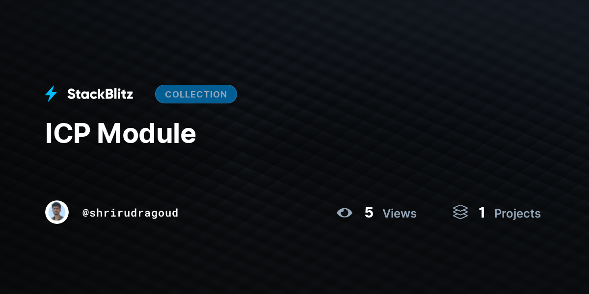Click the Views label

400,213
